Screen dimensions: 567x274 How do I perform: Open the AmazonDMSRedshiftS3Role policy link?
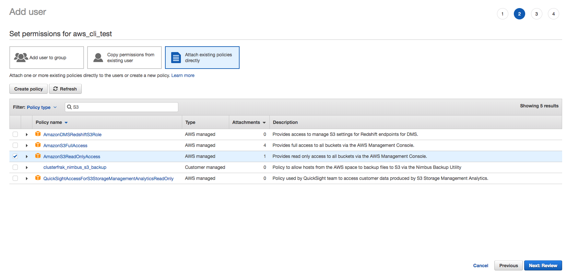(72, 135)
